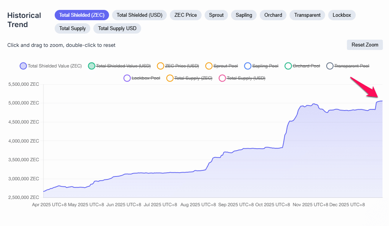Click the Reset Zoom button
This screenshot has height=226, width=389.
coord(365,45)
